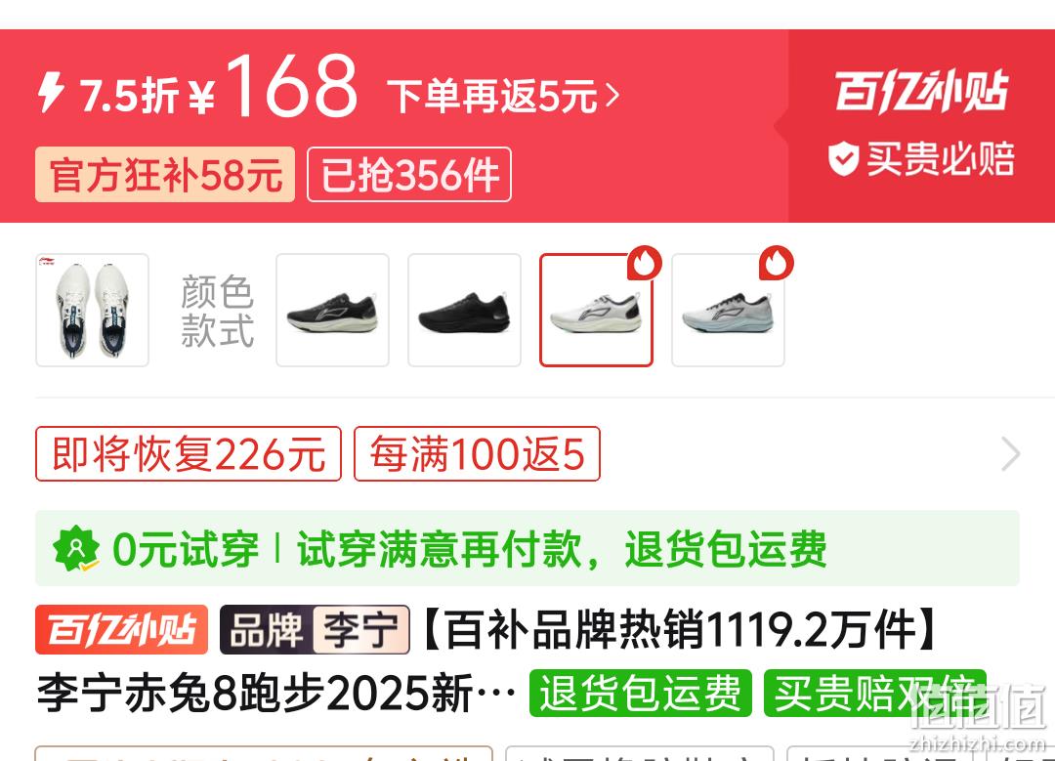1055x761 pixels.
Task: Tap the flame badge on white shoe
Action: [x=645, y=263]
